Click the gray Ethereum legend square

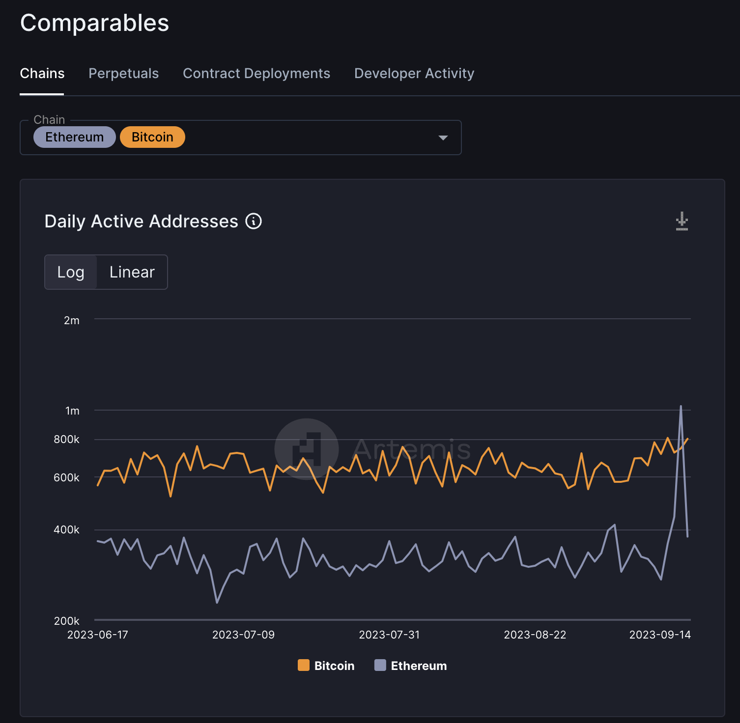pos(380,665)
